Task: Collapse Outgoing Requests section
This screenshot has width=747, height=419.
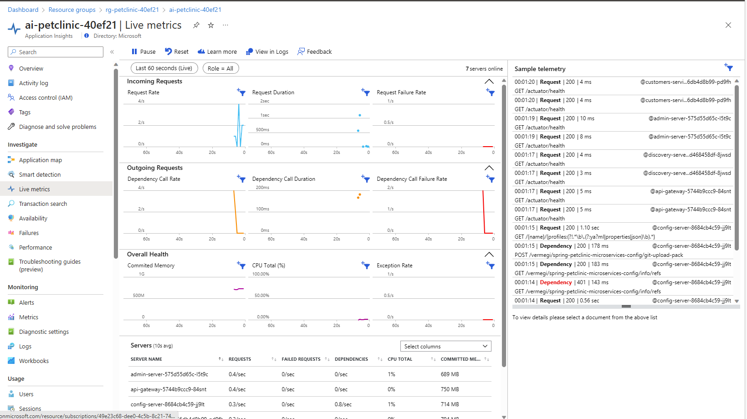Action: 489,168
